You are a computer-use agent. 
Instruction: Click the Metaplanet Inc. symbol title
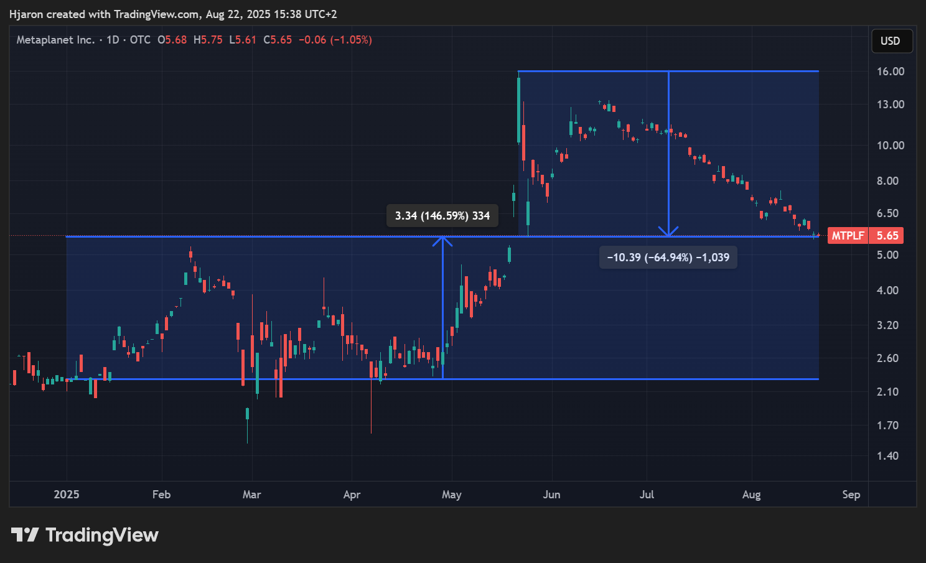click(55, 40)
